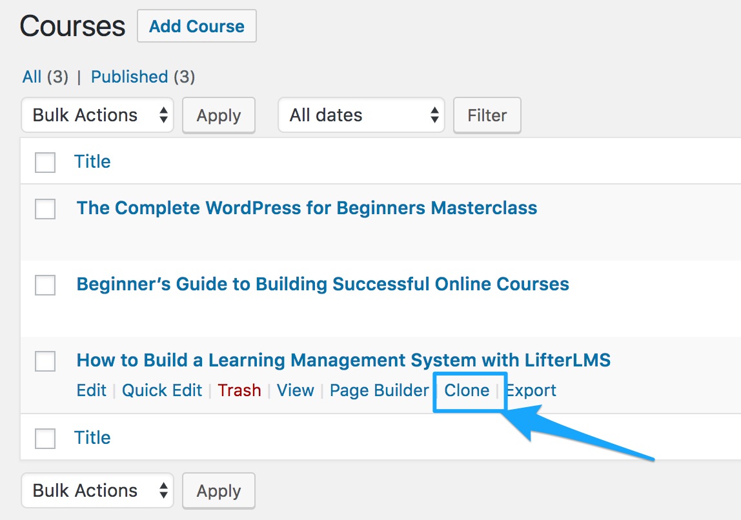Open the bottom Bulk Actions dropdown
741x520 pixels.
click(97, 490)
